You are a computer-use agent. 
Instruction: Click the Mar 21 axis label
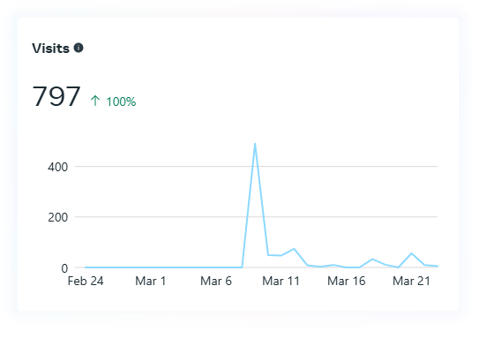click(411, 281)
